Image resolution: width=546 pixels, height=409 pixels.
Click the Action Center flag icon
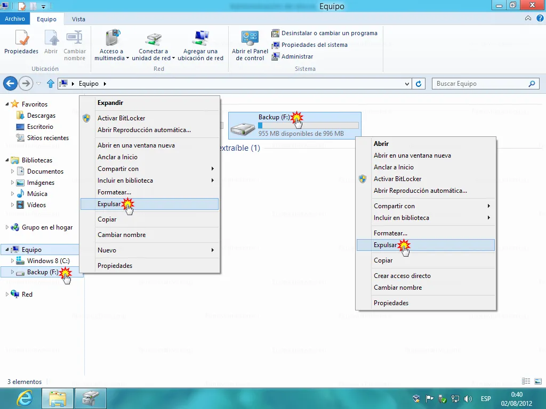tap(430, 399)
